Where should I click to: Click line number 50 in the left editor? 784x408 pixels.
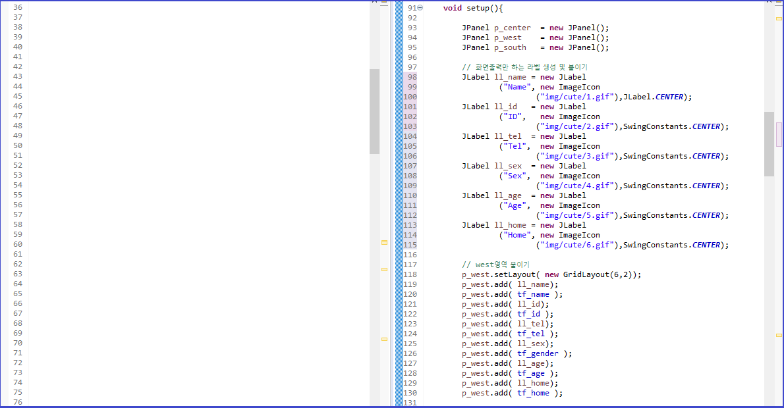[x=18, y=146]
